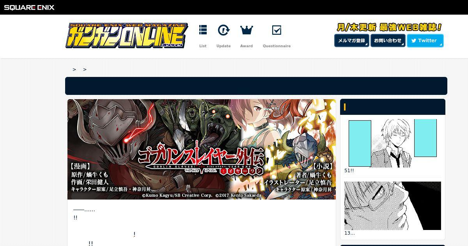
Task: Click the Questionnaire menu label
Action: pos(277,46)
